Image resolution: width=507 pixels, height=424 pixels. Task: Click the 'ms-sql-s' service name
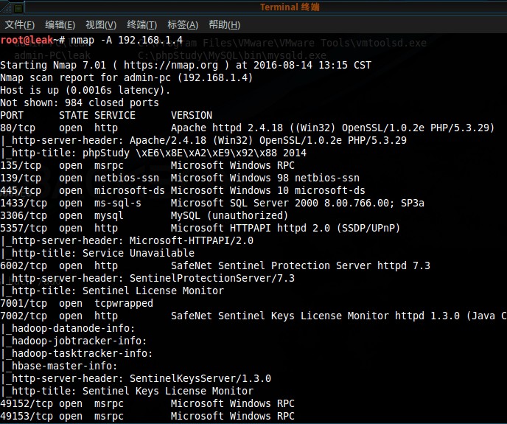tap(118, 204)
